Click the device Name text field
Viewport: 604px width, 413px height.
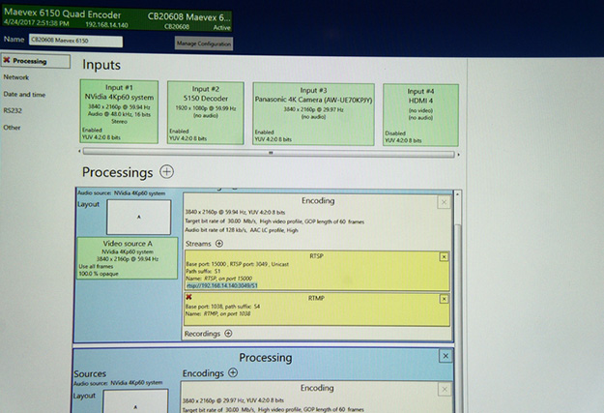[76, 41]
